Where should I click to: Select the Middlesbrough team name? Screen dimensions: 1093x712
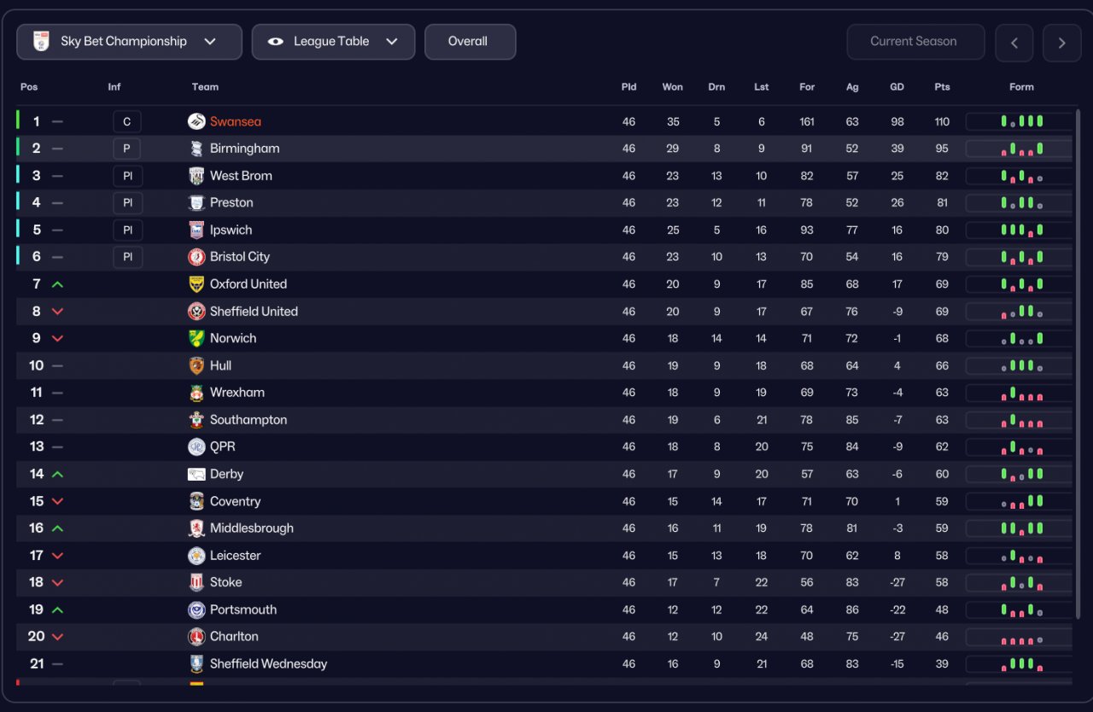pyautogui.click(x=251, y=528)
